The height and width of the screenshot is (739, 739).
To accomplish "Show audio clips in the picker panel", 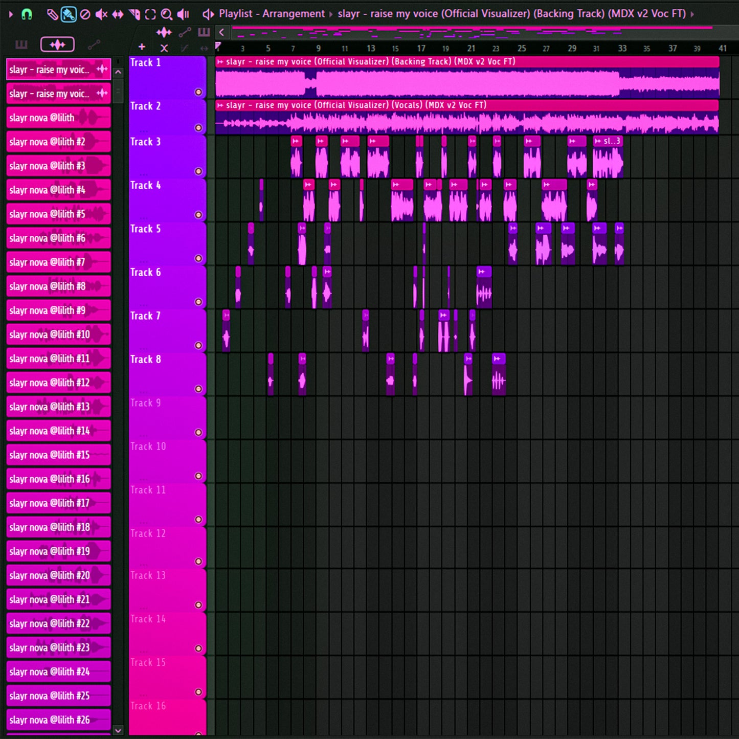I will coord(57,45).
